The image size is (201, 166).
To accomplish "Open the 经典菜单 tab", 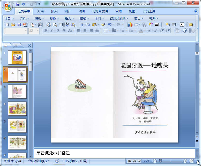I will (24, 11).
